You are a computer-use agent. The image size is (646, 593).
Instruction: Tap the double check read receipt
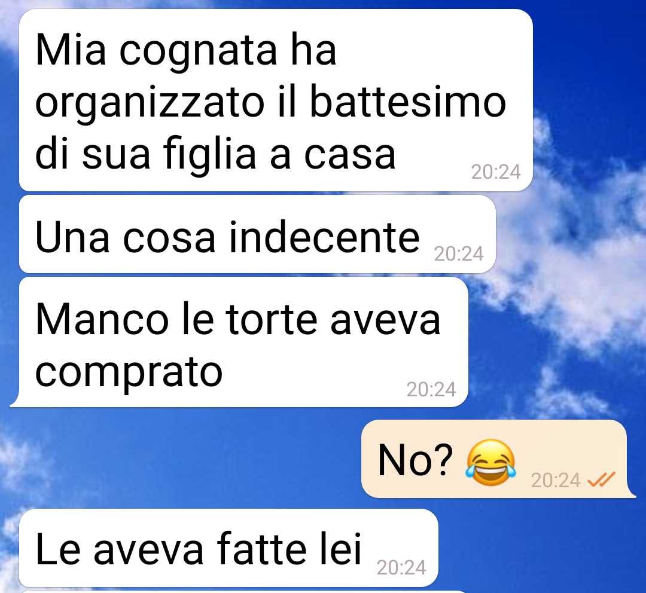tap(601, 479)
